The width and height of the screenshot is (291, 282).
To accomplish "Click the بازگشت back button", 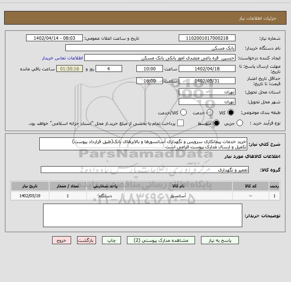I will pos(87,240).
